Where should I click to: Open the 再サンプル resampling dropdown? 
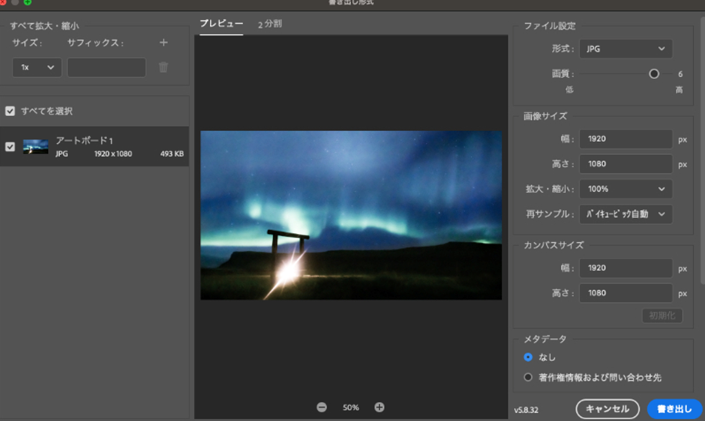point(625,214)
